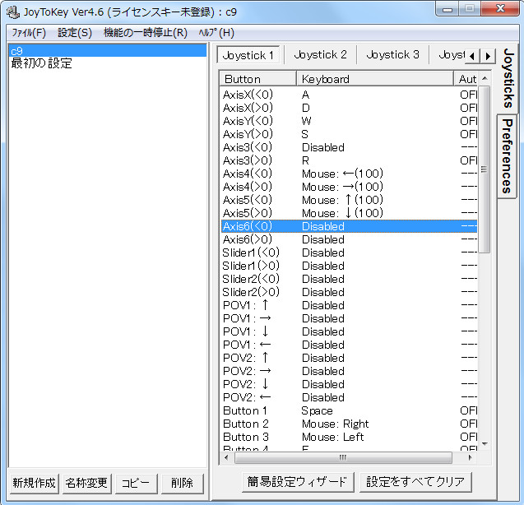This screenshot has height=505, width=524.
Task: Click the vertical scrollbar down arrow
Action: (x=485, y=444)
